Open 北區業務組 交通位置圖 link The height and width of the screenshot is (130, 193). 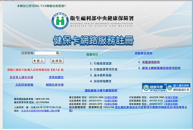click(x=111, y=101)
